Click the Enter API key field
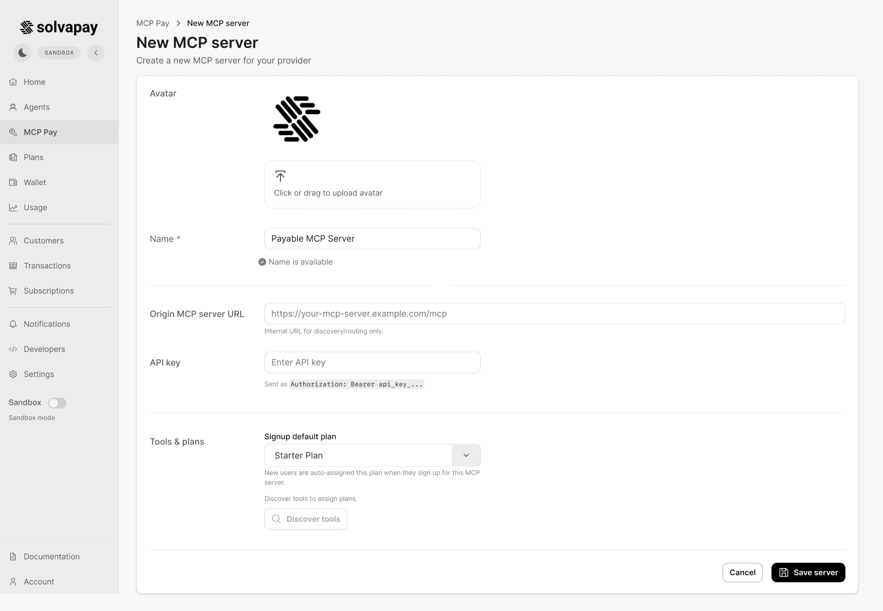Viewport: 883px width, 611px height. click(x=372, y=362)
